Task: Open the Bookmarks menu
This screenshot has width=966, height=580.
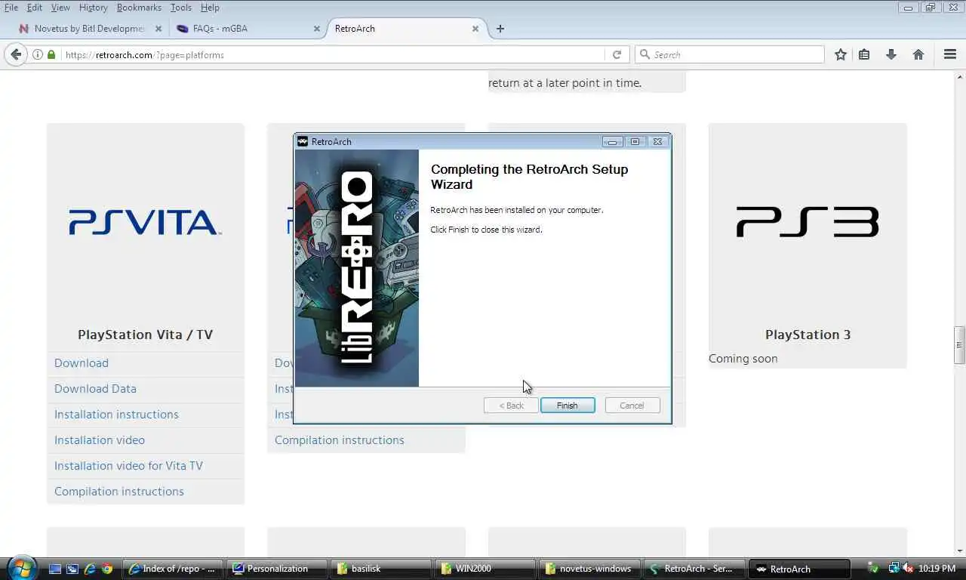Action: [139, 8]
